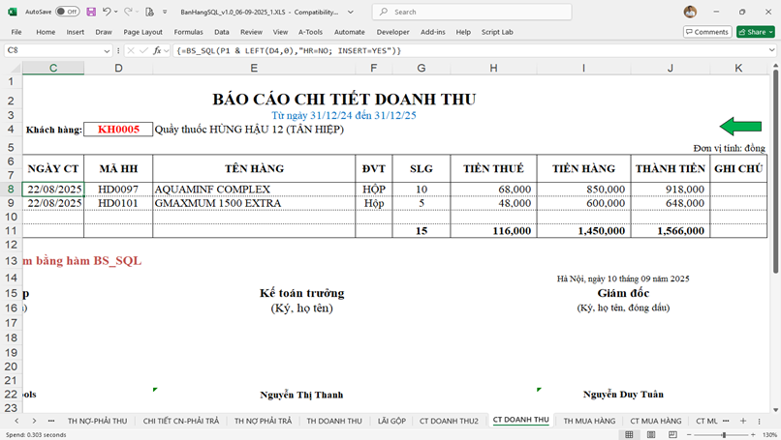Image resolution: width=781 pixels, height=440 pixels.
Task: Toggle AutoSave switch
Action: (67, 12)
